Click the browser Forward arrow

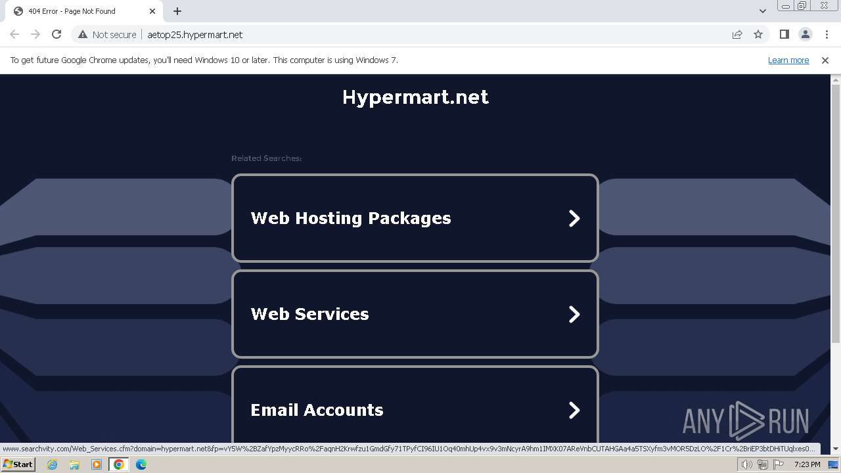tap(35, 35)
